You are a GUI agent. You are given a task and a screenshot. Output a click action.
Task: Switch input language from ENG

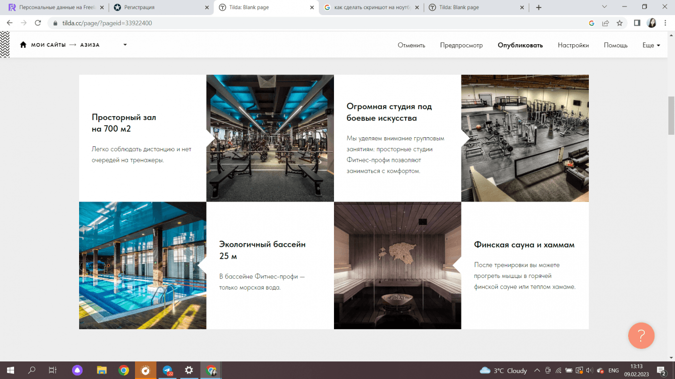point(614,370)
